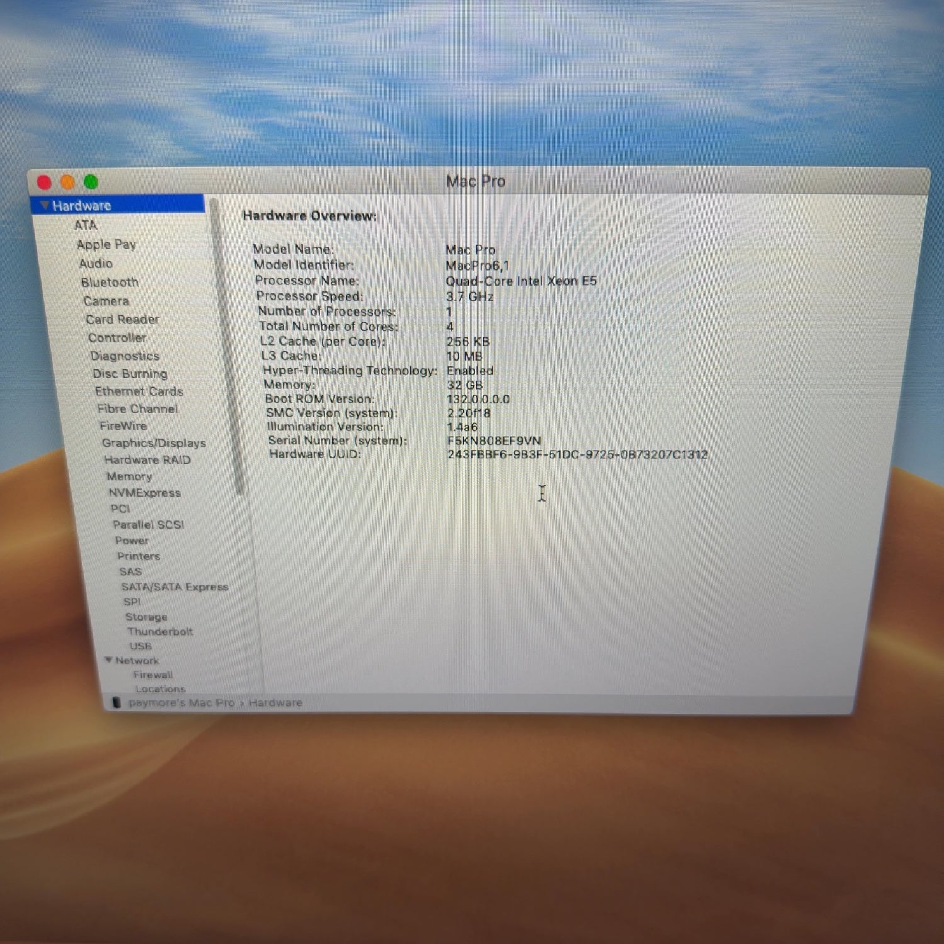
Task: Open the FireWire section
Action: 123,426
